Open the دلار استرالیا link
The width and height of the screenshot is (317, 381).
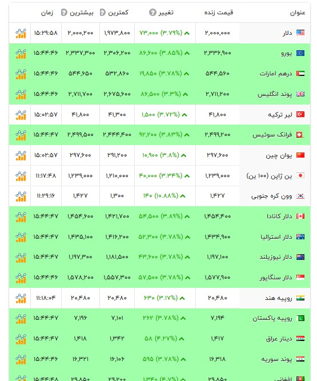coord(276,236)
